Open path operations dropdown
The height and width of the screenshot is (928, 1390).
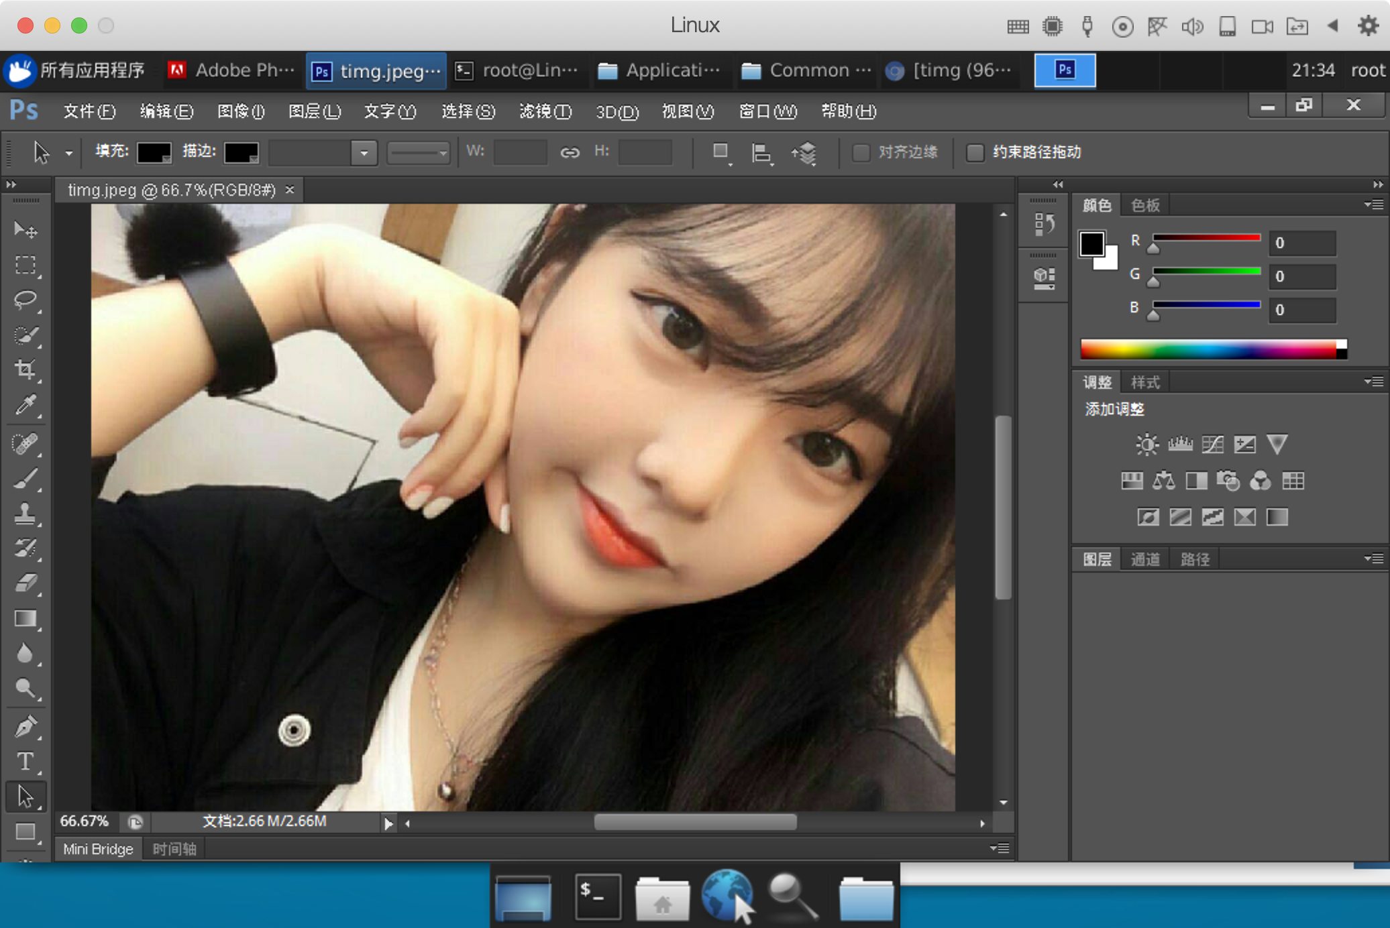tap(721, 153)
